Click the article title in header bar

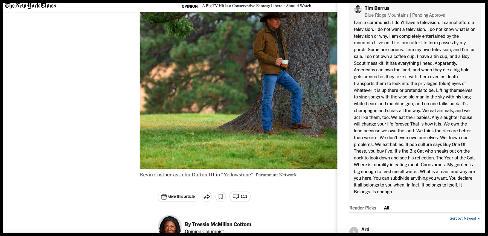[257, 6]
